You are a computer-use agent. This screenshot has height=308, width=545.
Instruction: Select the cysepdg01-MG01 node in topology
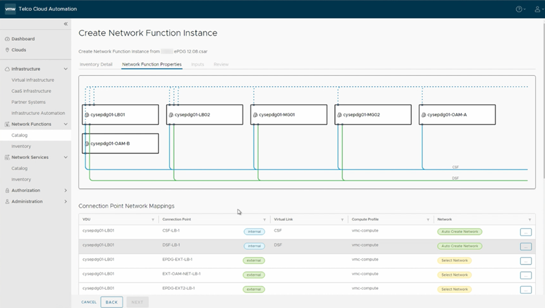(x=289, y=115)
